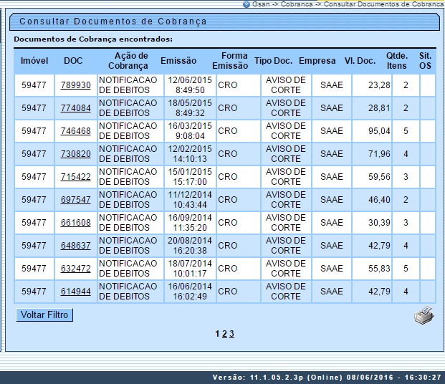Click document value 23,28

[x=379, y=85]
